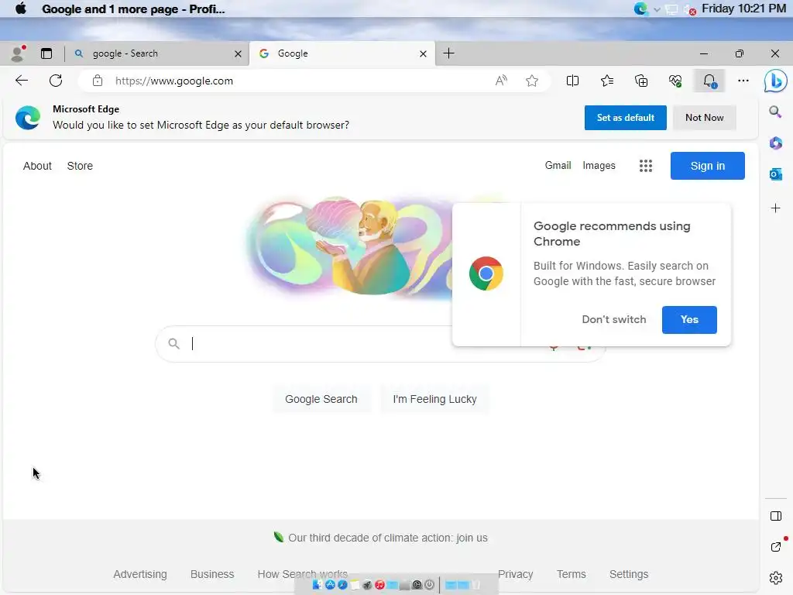Image resolution: width=793 pixels, height=595 pixels.
Task: Click the display icon in the system tray
Action: coord(671,9)
